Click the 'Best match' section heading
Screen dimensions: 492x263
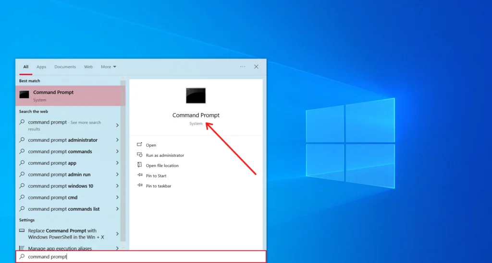tap(29, 80)
